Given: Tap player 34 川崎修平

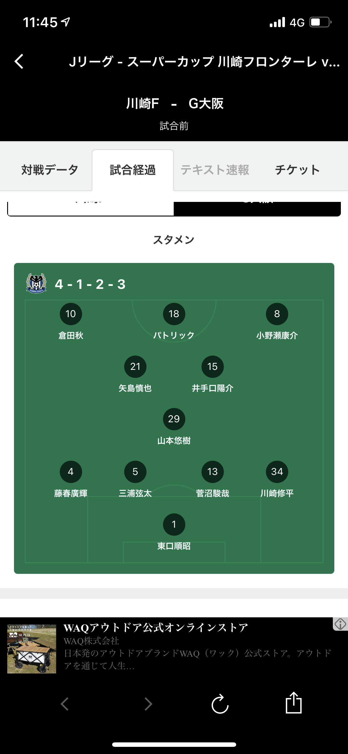Looking at the screenshot, I should pos(277,472).
